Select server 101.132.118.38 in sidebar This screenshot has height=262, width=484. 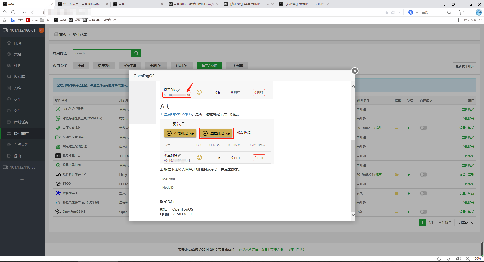point(23,167)
